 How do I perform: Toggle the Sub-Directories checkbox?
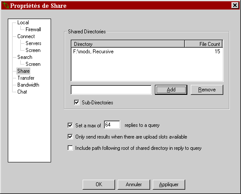coord(77,103)
